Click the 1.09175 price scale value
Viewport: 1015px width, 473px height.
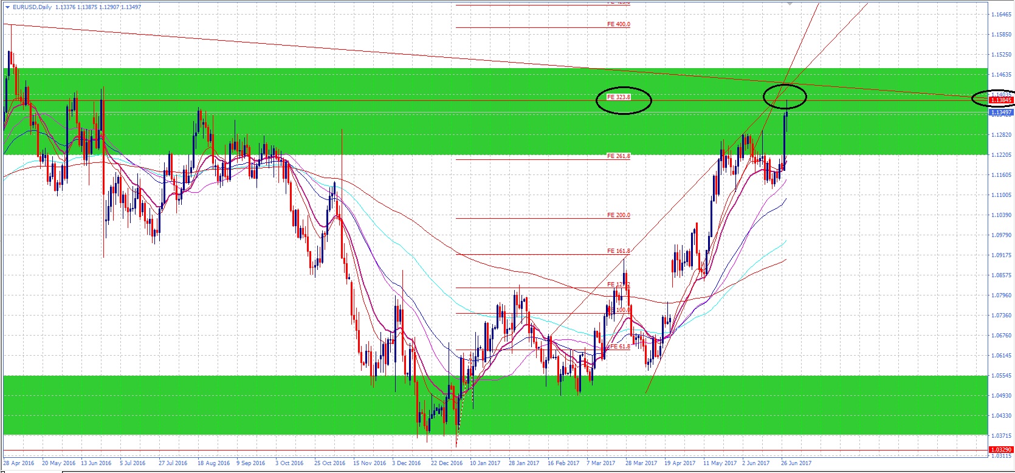[1001, 255]
